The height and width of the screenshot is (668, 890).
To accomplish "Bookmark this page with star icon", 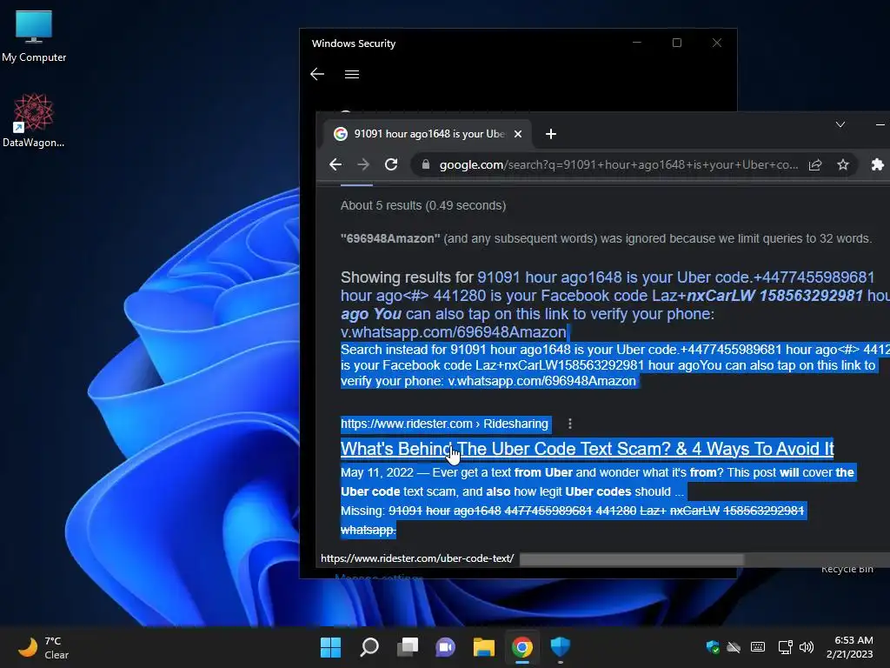I will [x=843, y=164].
